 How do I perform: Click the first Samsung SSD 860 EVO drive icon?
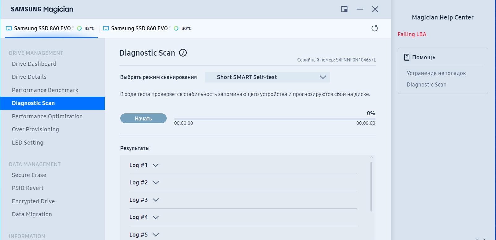point(9,28)
